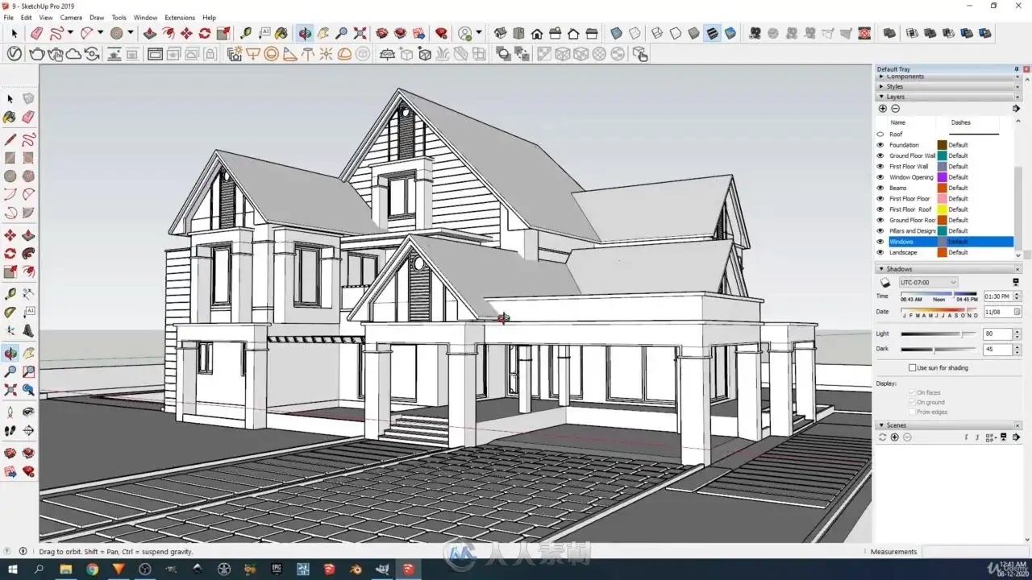Open the Freehand line tool dropdown arrow
The height and width of the screenshot is (580, 1032).
click(x=70, y=33)
